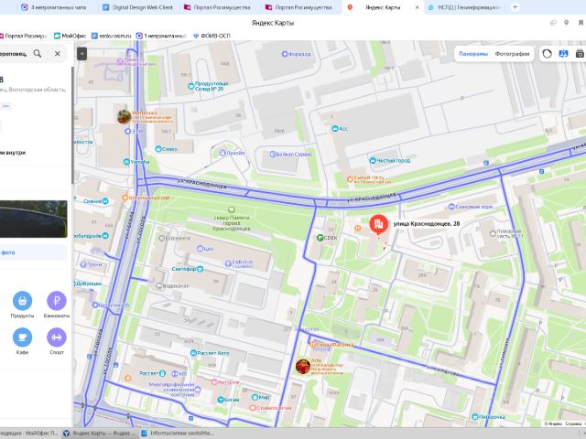Switch to Digital Design Web Client tab
Viewport: 586px width, 439px height.
138,7
